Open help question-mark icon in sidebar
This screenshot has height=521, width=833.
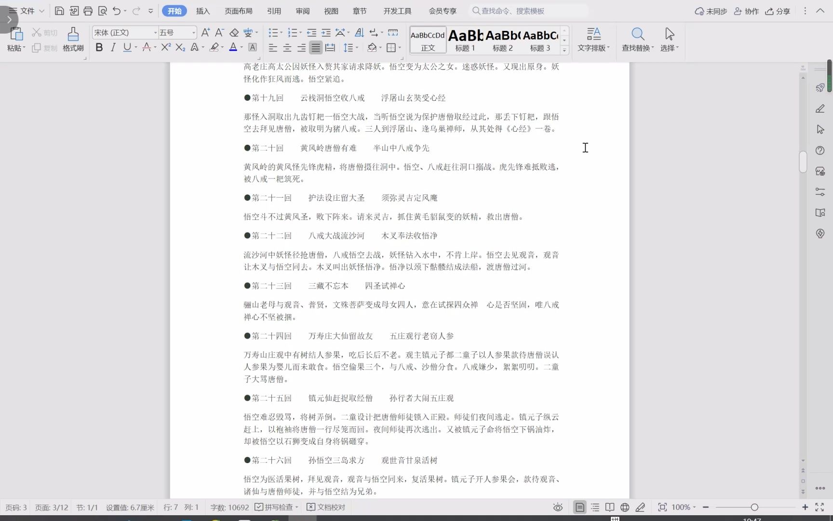coord(820,151)
